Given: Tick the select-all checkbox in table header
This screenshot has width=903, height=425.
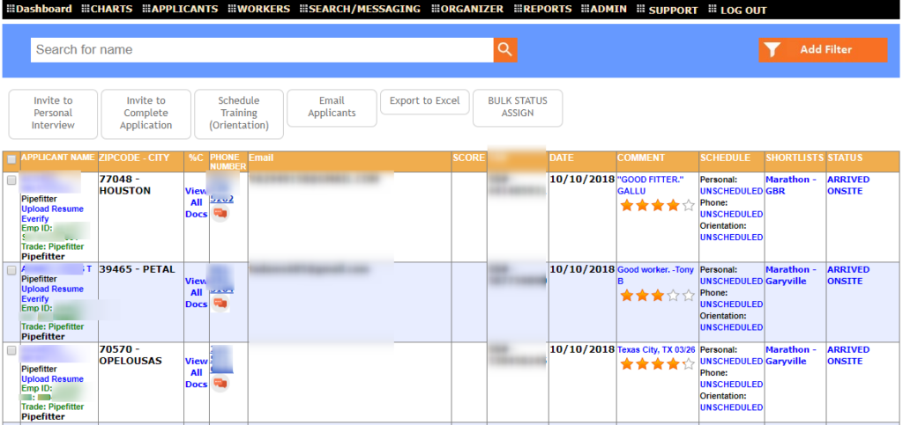Looking at the screenshot, I should coord(11,159).
